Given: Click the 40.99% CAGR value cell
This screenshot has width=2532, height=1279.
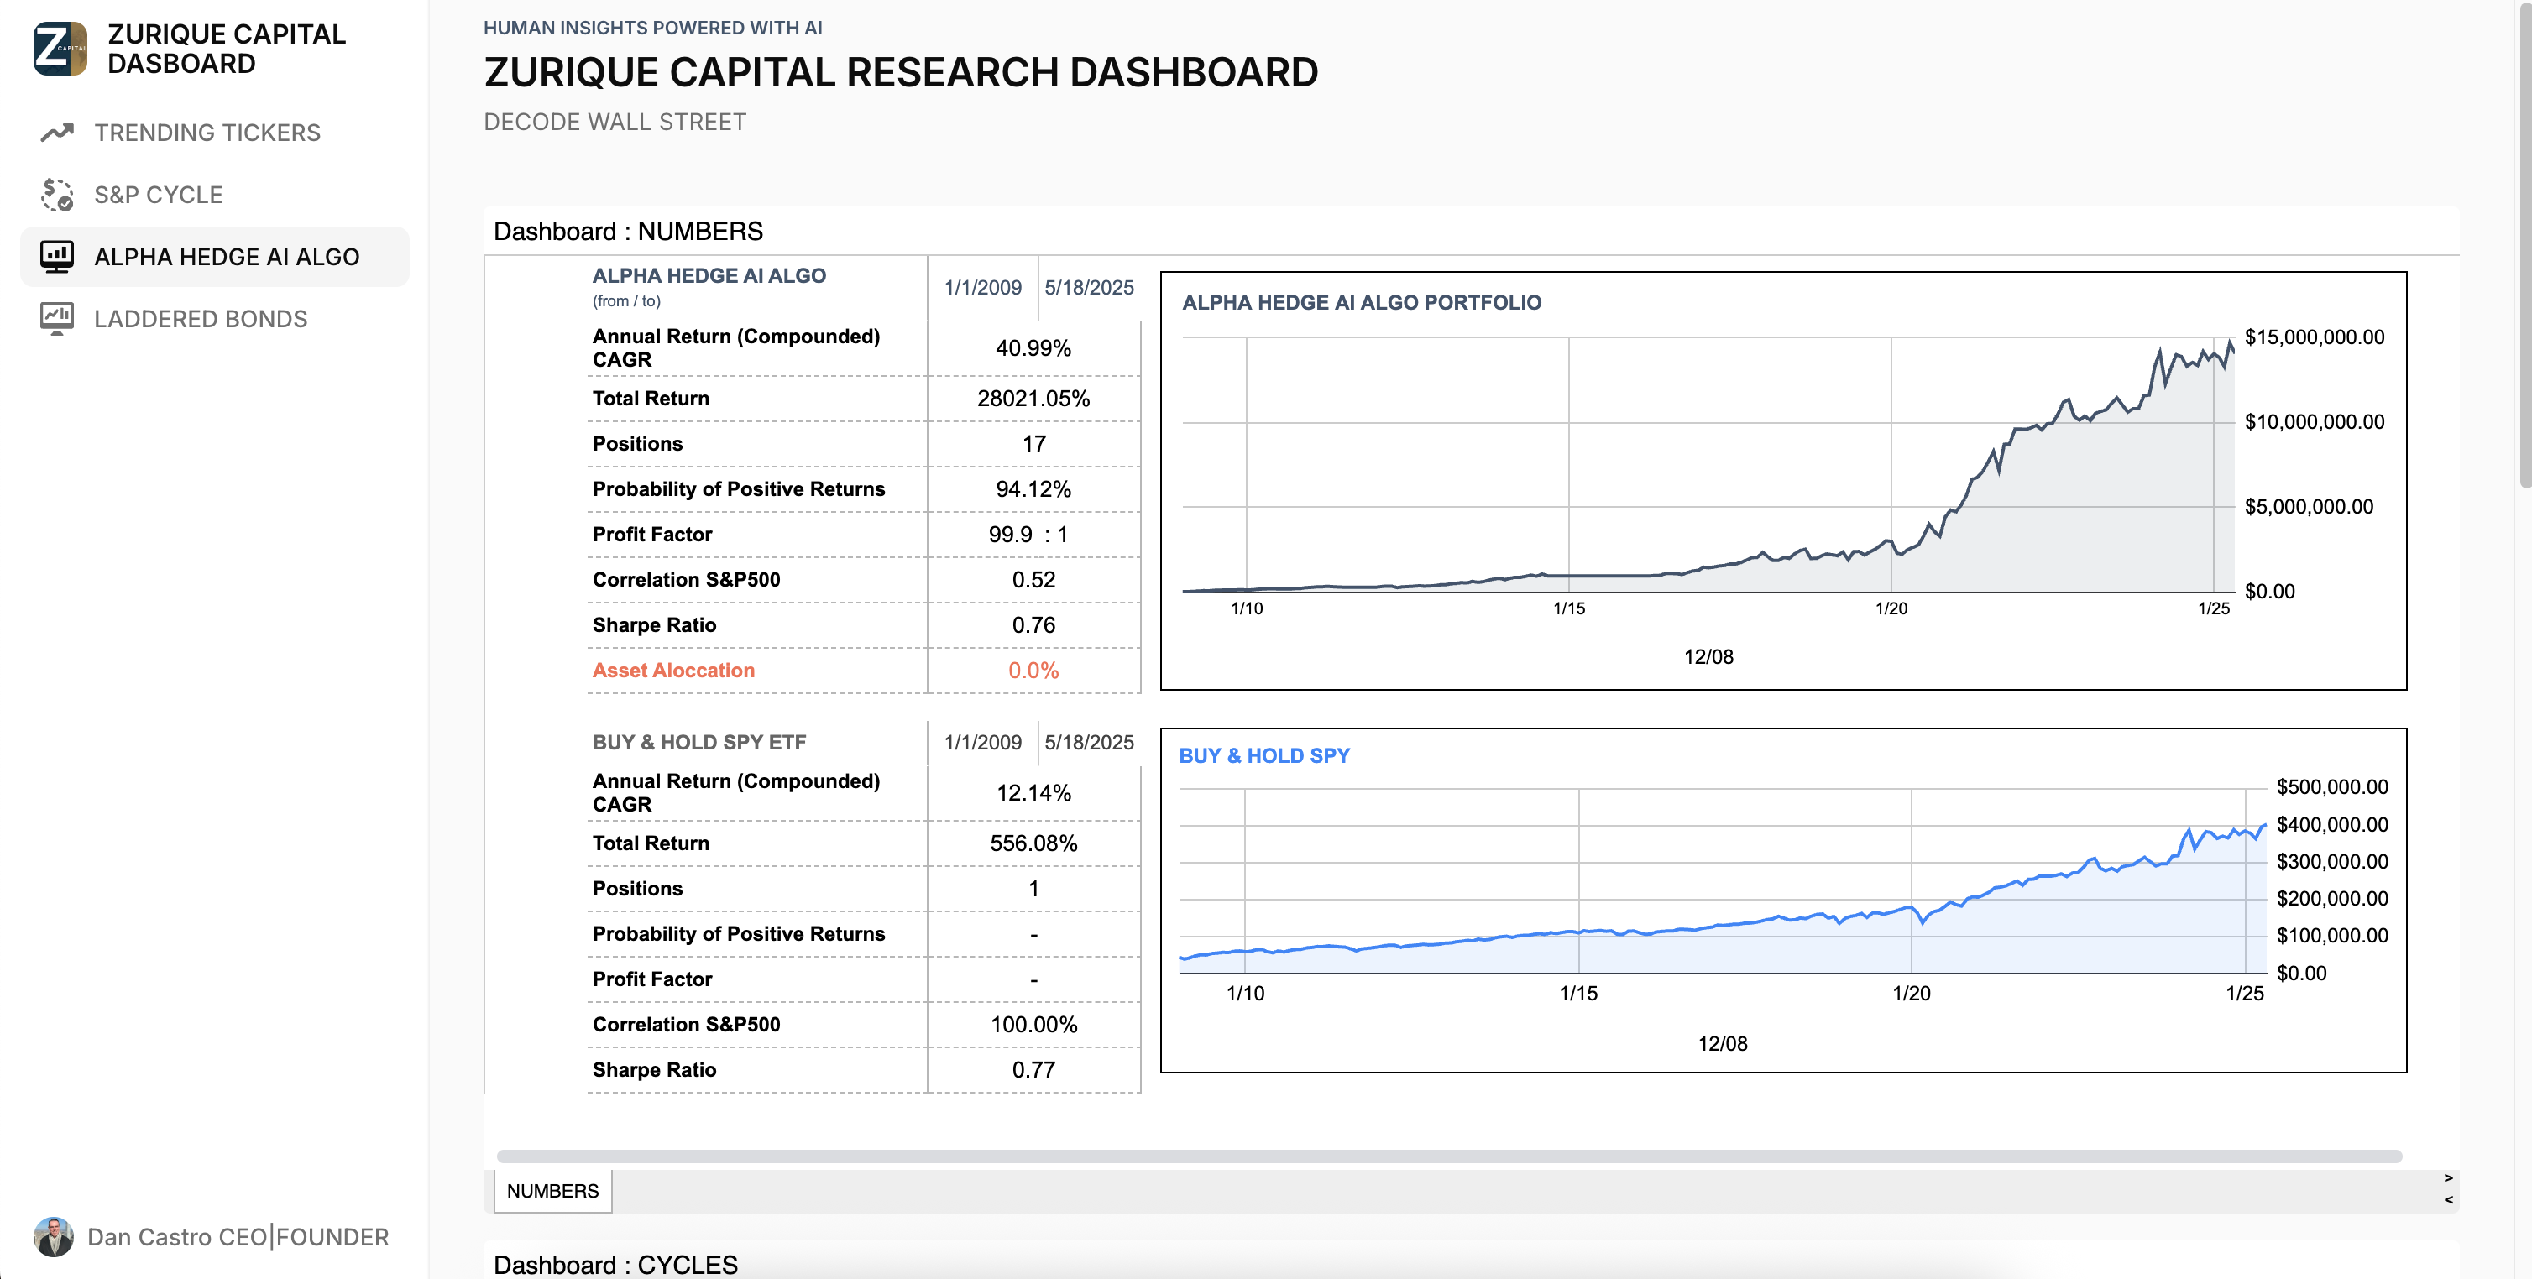Looking at the screenshot, I should click(1033, 347).
